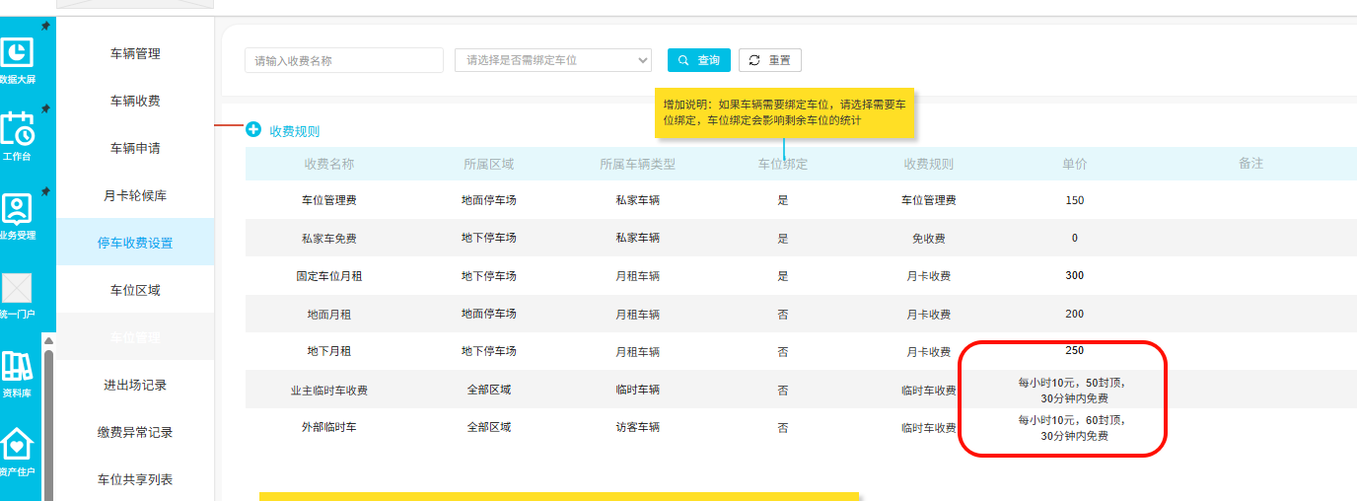
Task: Click the 车位绑定 column header
Action: pos(783,164)
